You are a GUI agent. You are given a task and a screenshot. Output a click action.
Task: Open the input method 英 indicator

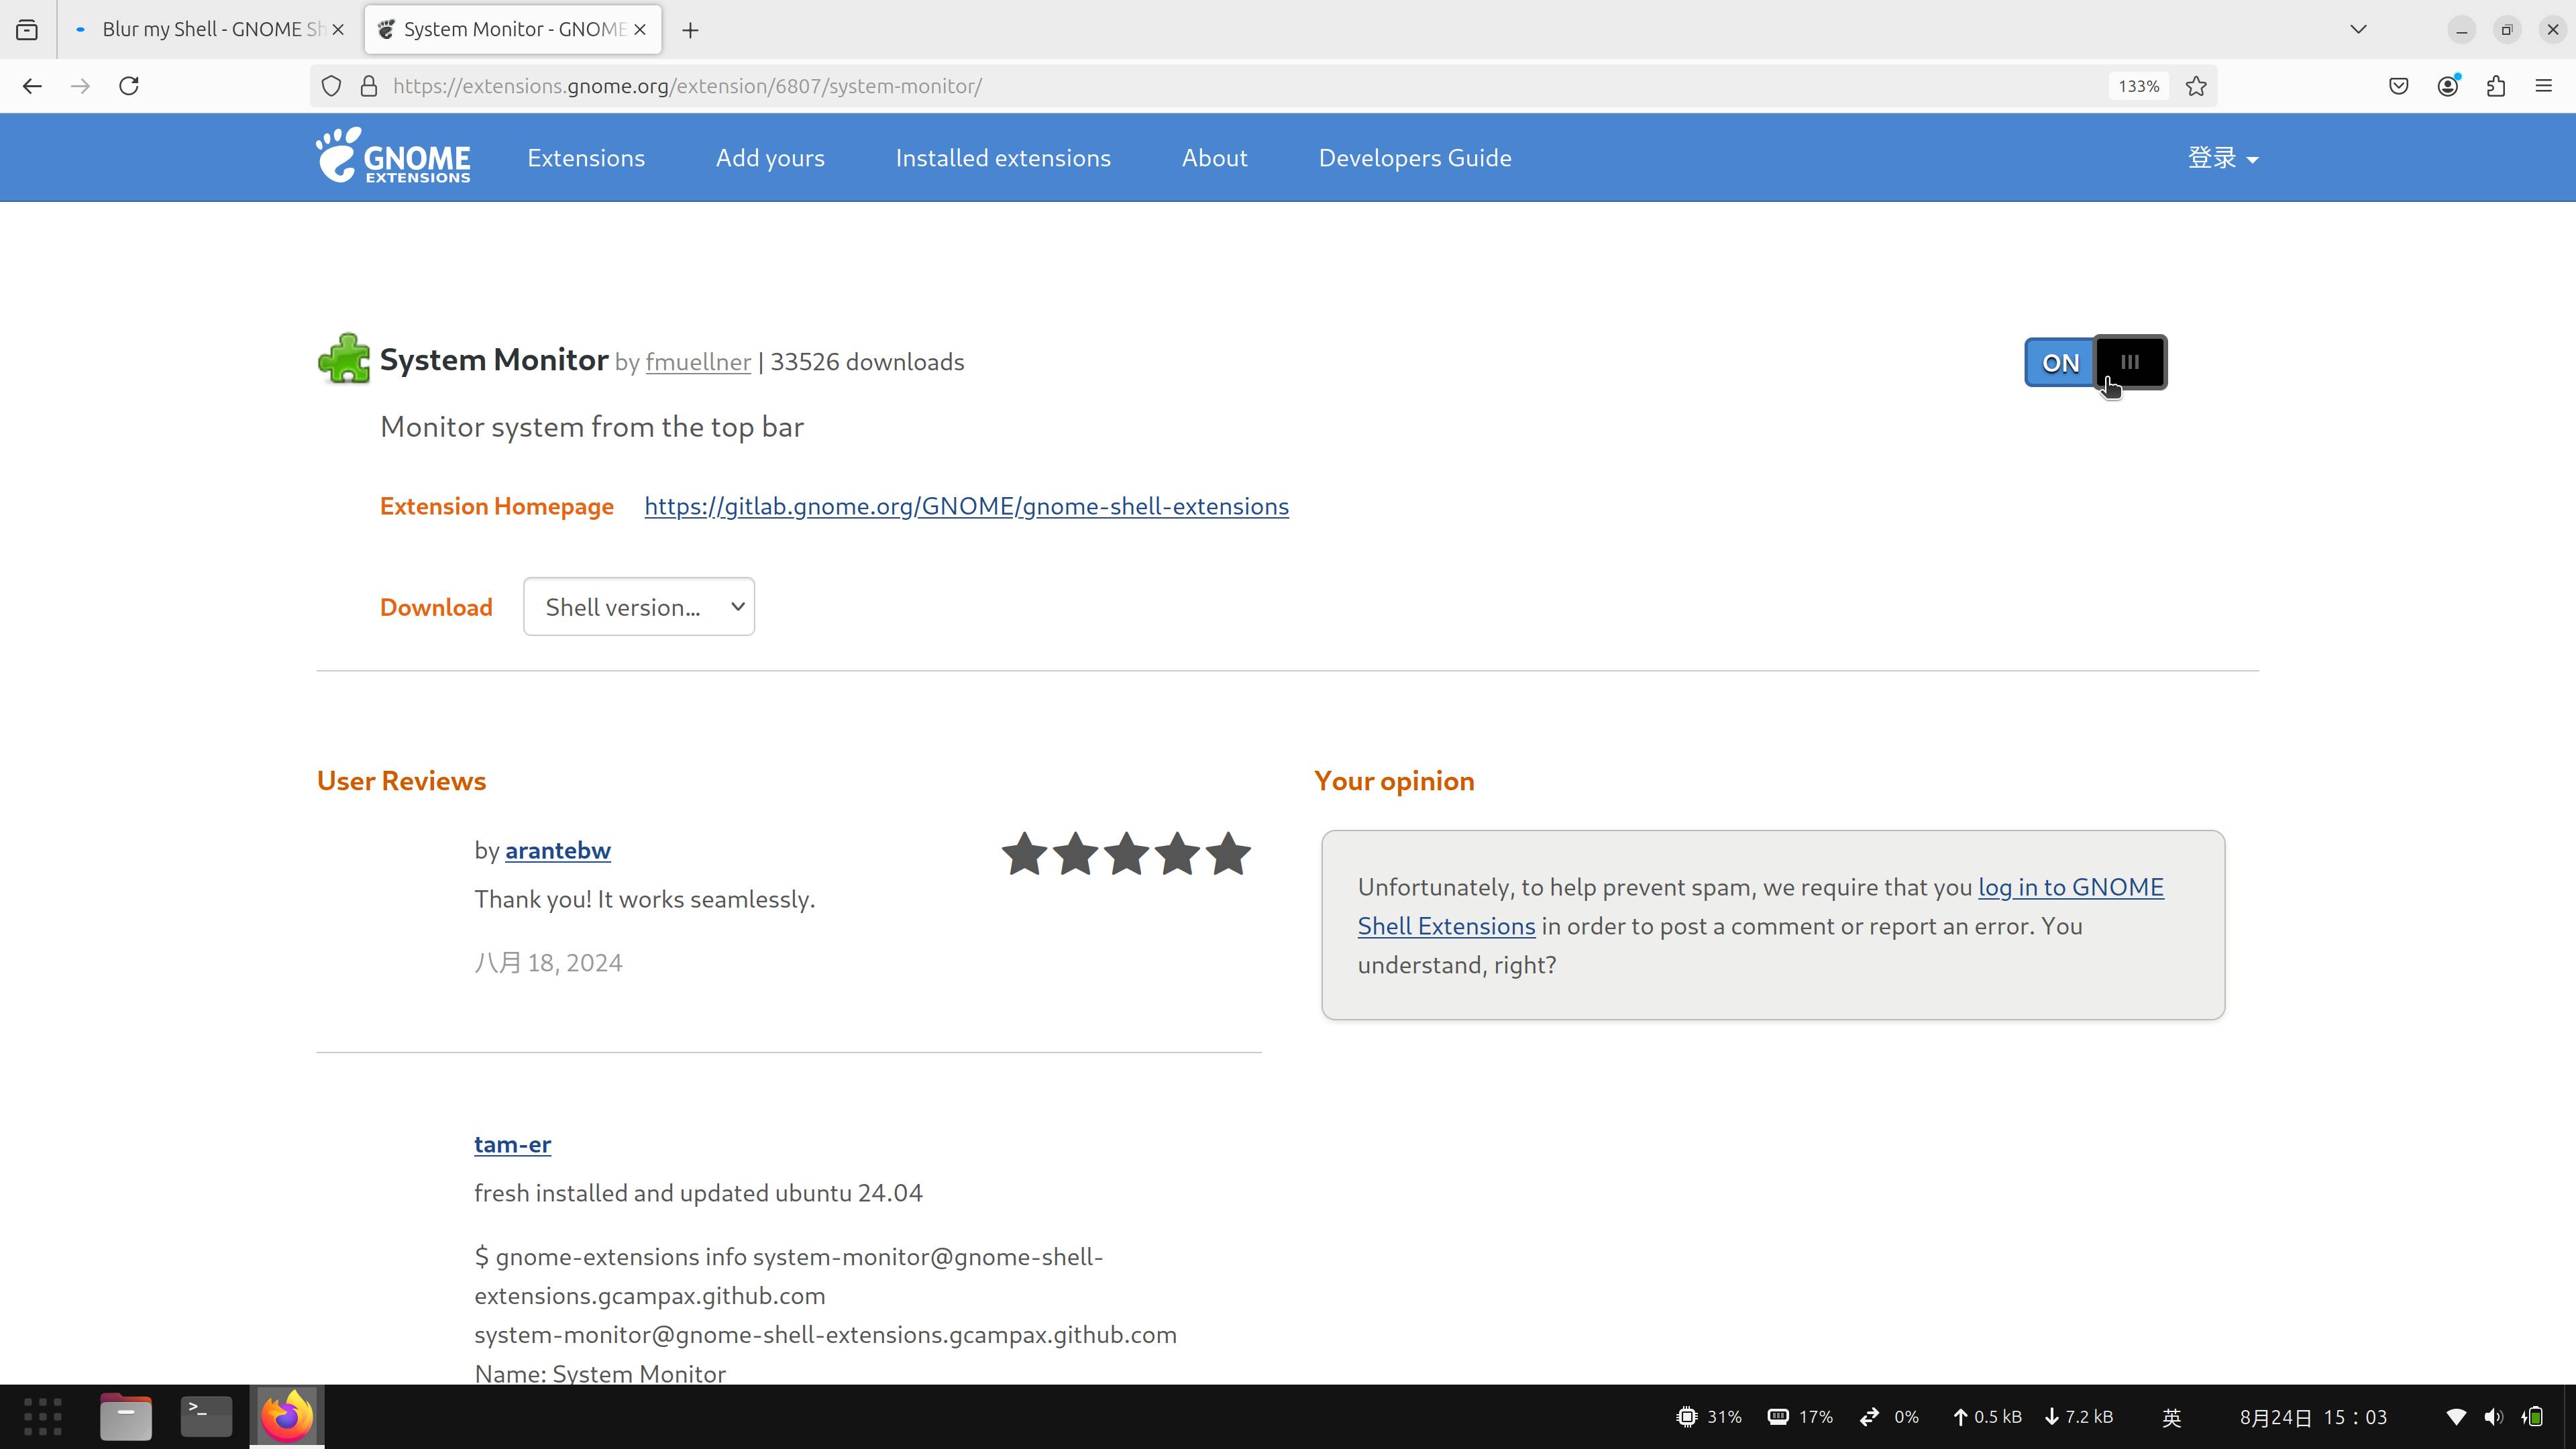[2172, 1417]
